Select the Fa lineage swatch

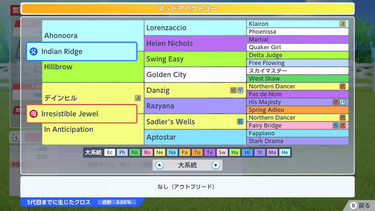185,152
